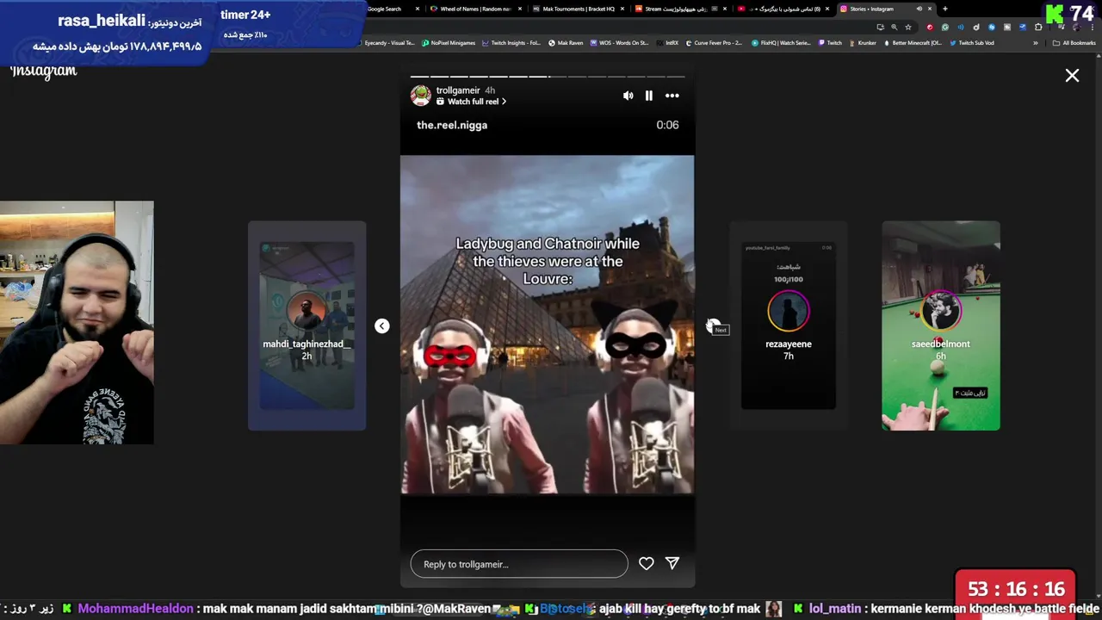Open the IntRX bookmark
Viewport: 1102px width, 620px height.
668,42
